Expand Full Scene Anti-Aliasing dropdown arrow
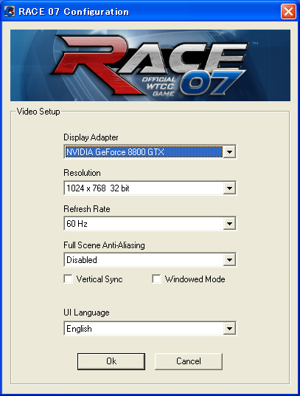300x396 pixels. [229, 260]
